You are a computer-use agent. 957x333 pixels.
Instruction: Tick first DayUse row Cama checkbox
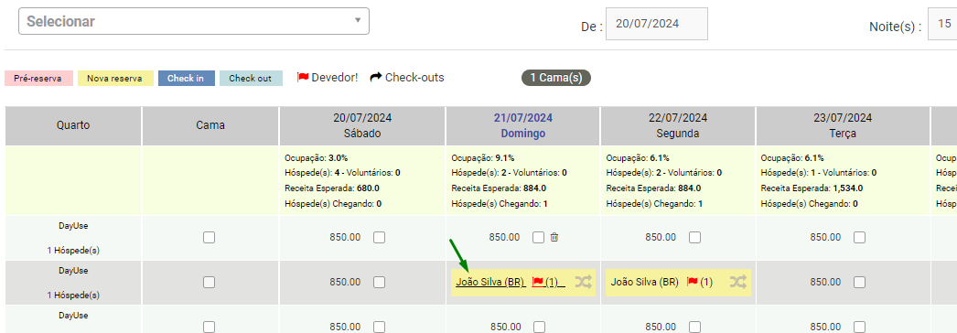(x=210, y=238)
